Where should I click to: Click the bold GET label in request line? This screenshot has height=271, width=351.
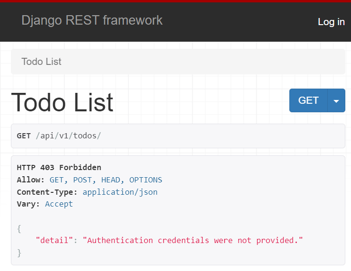(24, 136)
